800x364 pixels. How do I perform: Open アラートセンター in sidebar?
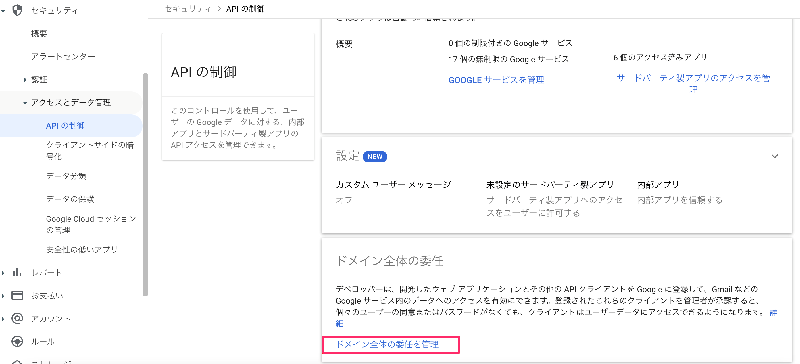(x=63, y=57)
